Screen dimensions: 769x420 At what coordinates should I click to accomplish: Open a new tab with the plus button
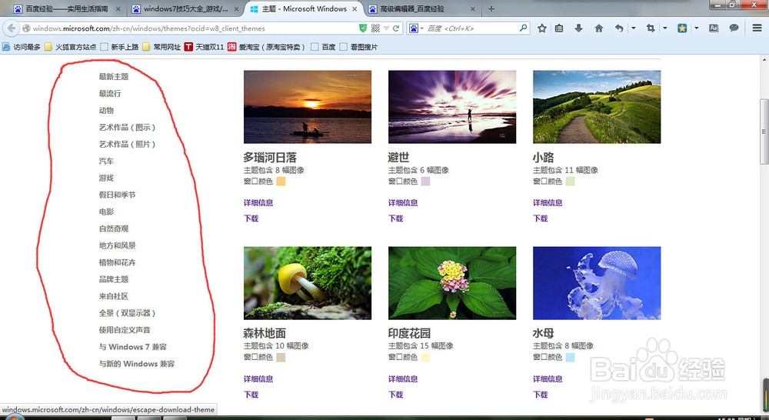pyautogui.click(x=491, y=8)
